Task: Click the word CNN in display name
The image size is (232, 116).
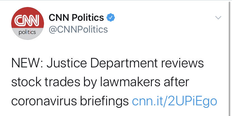Action: pyautogui.click(x=58, y=18)
